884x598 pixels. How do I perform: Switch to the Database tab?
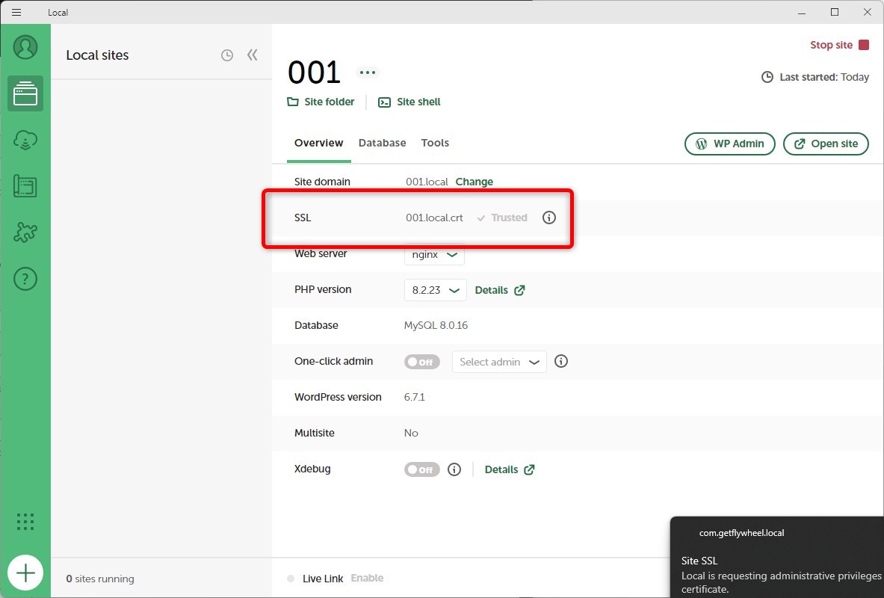pos(383,143)
